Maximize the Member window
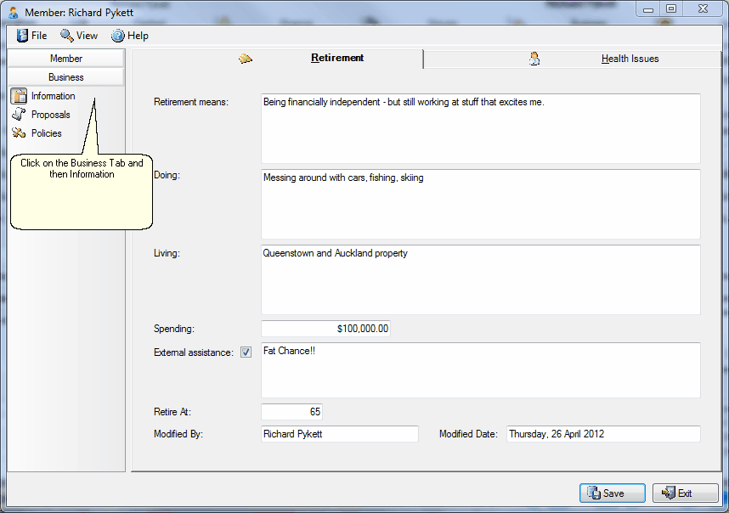The height and width of the screenshot is (513, 729). (x=671, y=9)
